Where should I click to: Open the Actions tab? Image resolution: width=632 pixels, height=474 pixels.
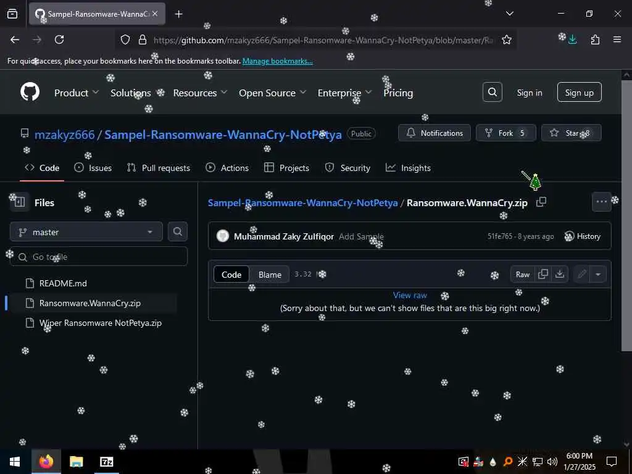click(x=227, y=168)
